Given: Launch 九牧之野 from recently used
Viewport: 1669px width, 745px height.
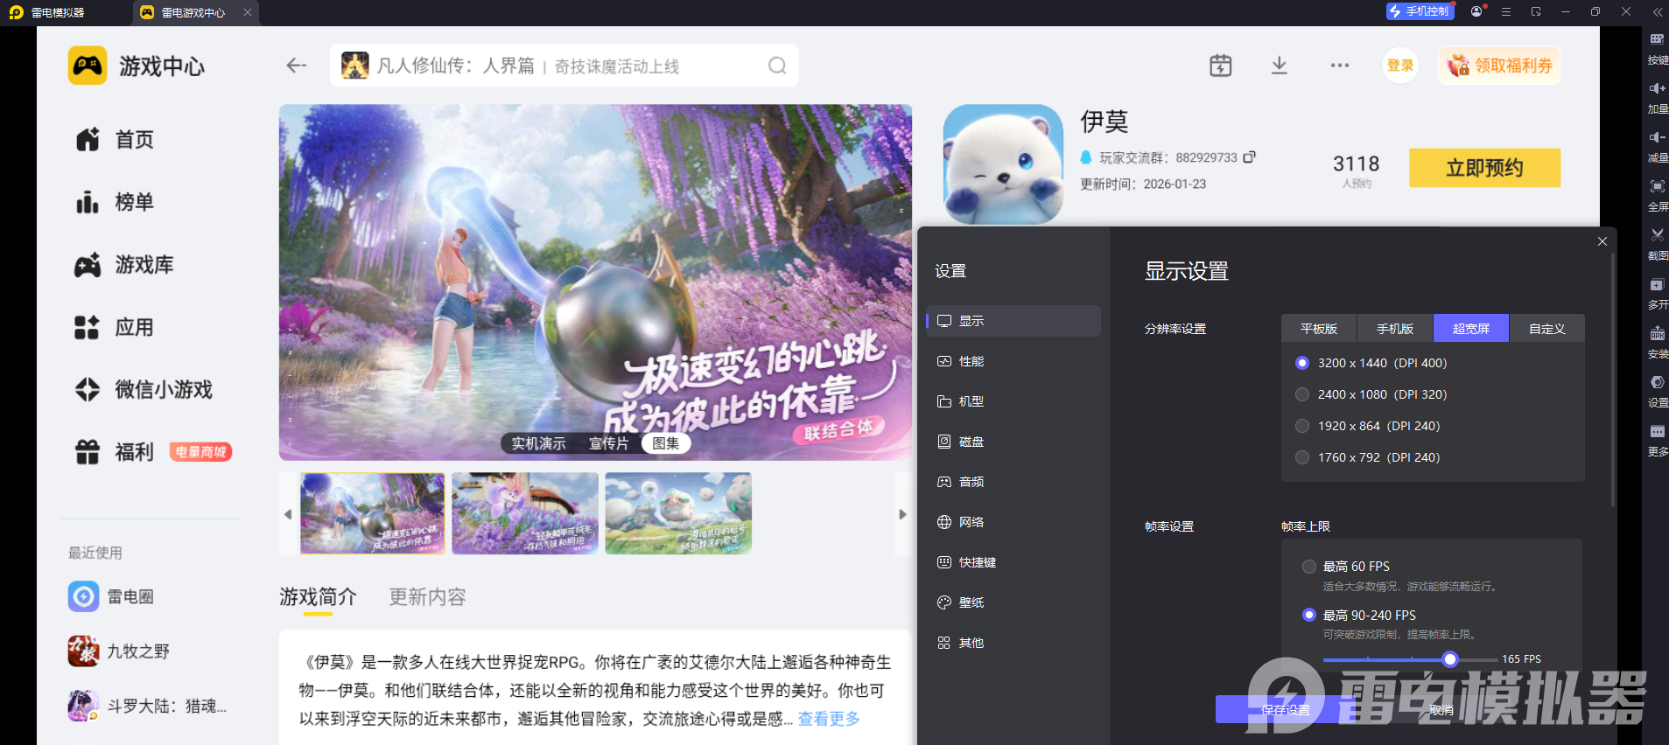Looking at the screenshot, I should click(119, 651).
